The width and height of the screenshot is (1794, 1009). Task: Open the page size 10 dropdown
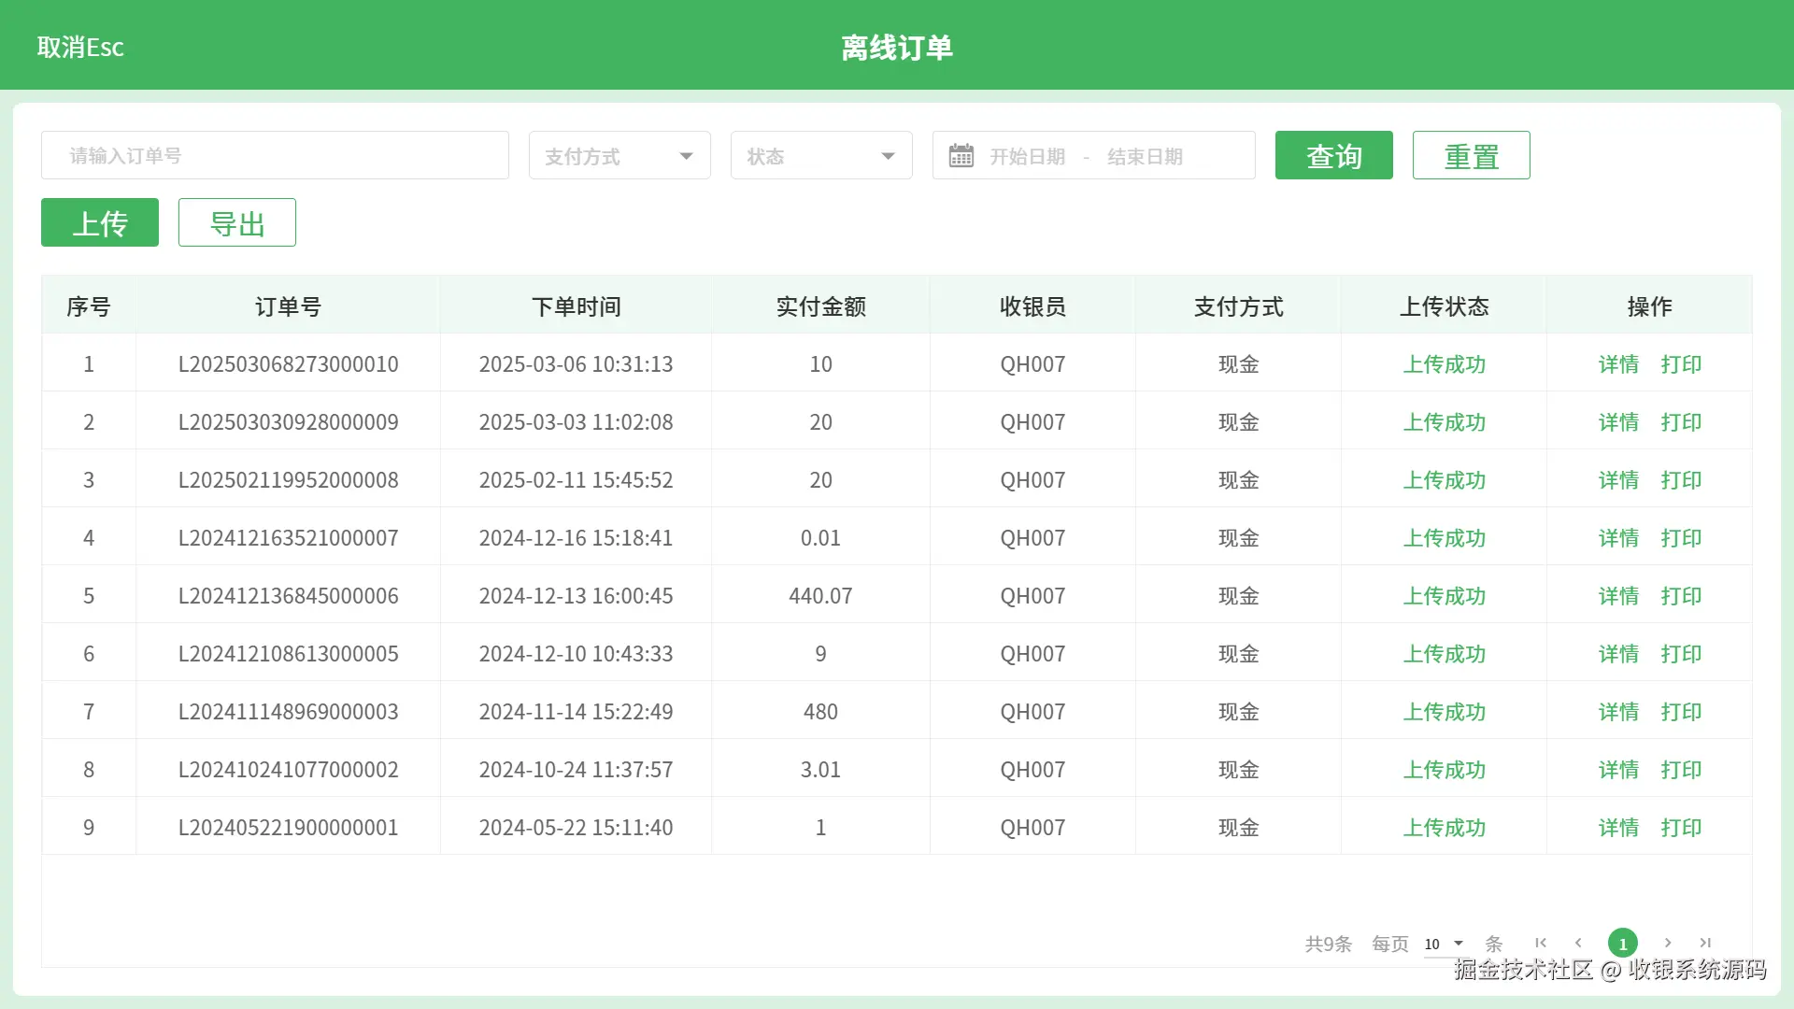tap(1444, 944)
